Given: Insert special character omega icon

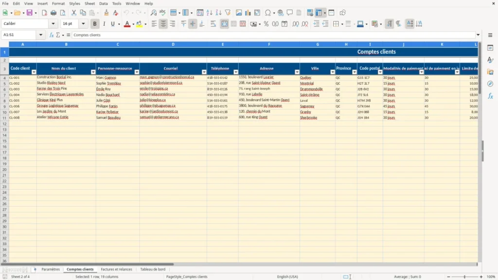Looking at the screenshot, I should click(268, 13).
